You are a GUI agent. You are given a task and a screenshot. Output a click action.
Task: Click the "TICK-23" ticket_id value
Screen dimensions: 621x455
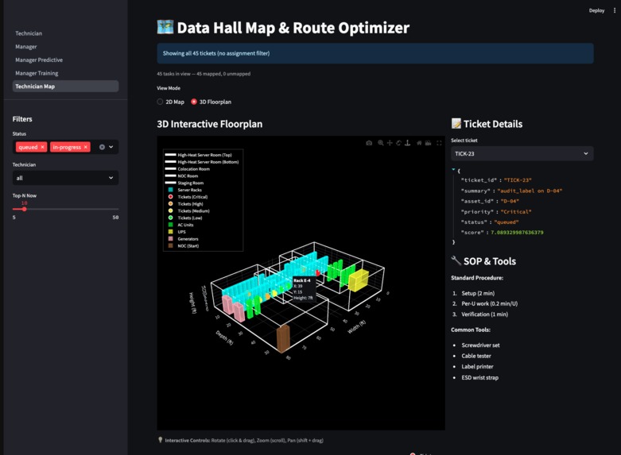[x=518, y=180]
